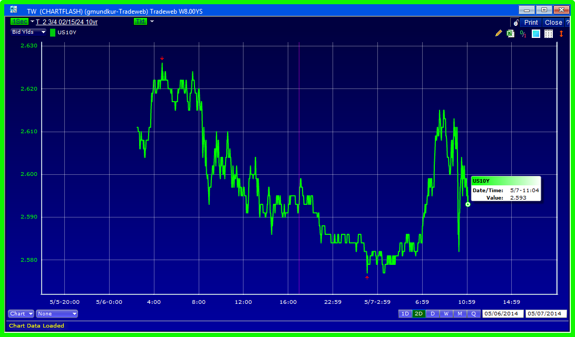
Task: Export chart data to Excel icon
Action: coord(511,34)
